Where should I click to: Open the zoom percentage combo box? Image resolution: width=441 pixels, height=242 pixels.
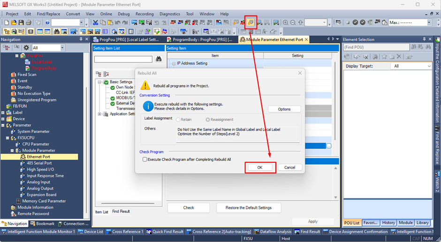point(316,22)
